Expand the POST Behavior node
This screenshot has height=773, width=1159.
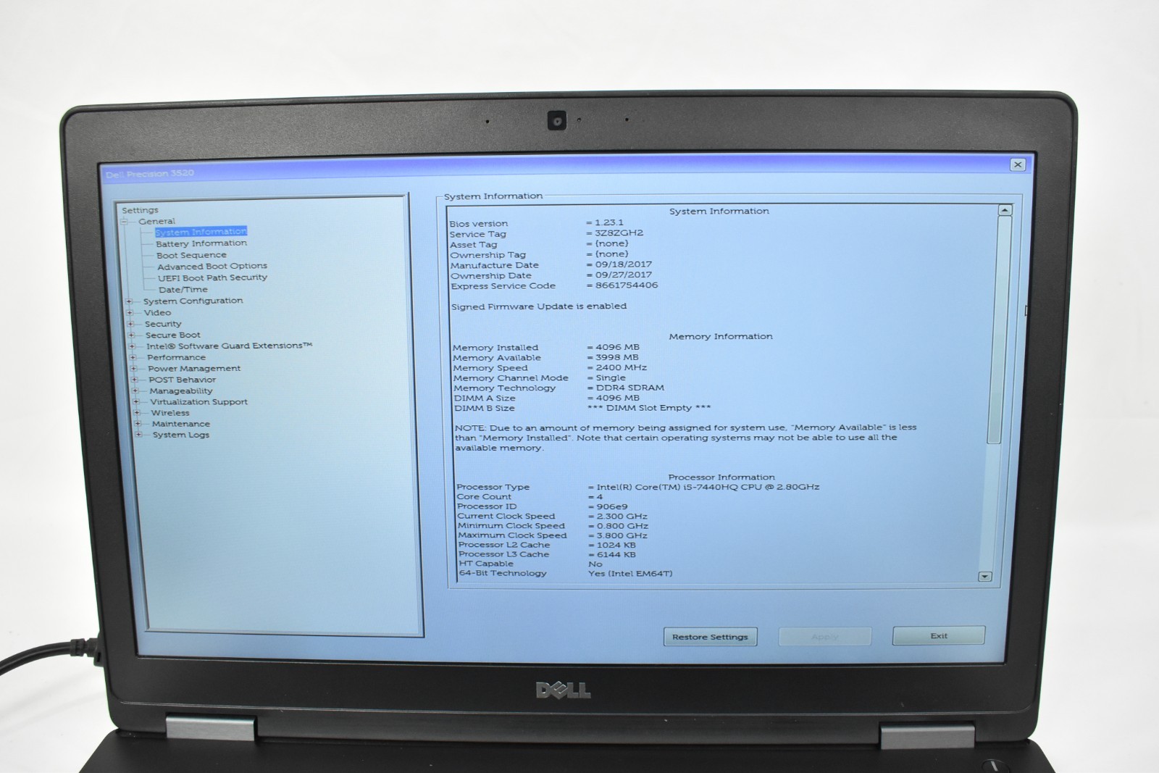(x=135, y=380)
